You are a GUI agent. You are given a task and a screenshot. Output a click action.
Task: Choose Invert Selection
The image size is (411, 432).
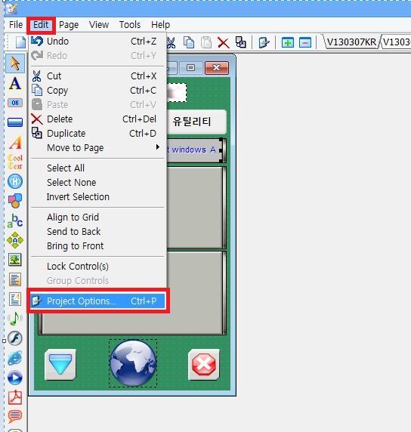click(97, 196)
